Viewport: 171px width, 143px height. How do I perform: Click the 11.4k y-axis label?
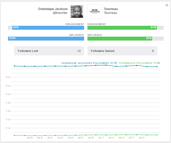point(8,120)
